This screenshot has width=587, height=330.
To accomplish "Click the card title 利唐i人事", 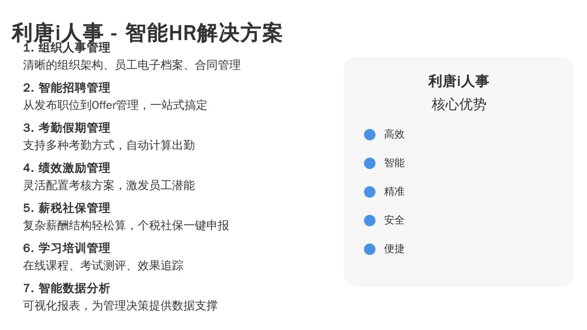I will click(x=458, y=81).
